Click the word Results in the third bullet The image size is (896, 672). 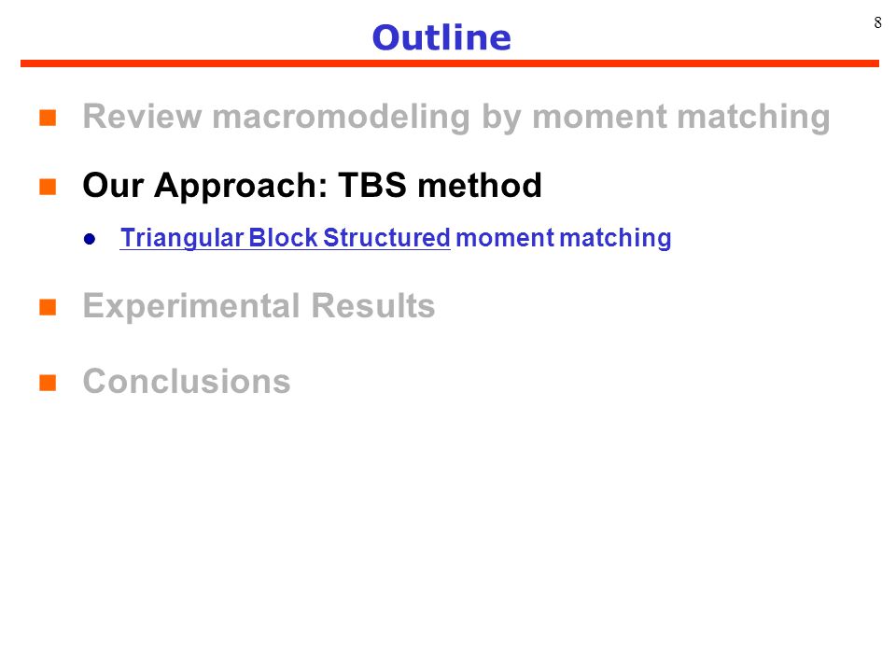click(x=373, y=306)
